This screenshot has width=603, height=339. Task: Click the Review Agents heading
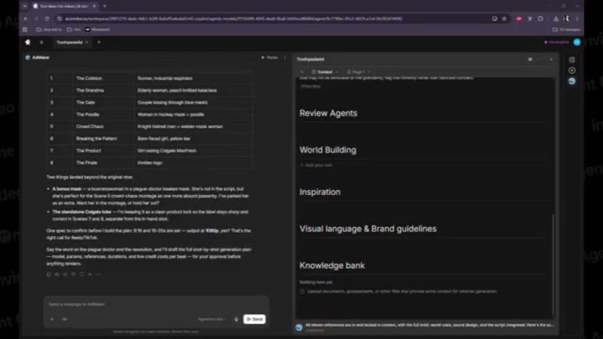[x=328, y=113]
